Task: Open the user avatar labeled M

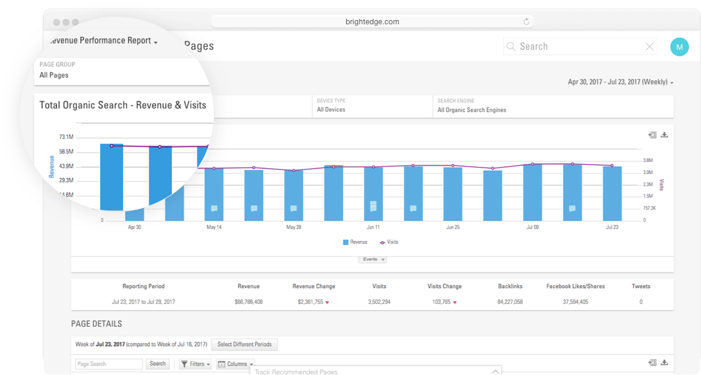Action: tap(679, 47)
